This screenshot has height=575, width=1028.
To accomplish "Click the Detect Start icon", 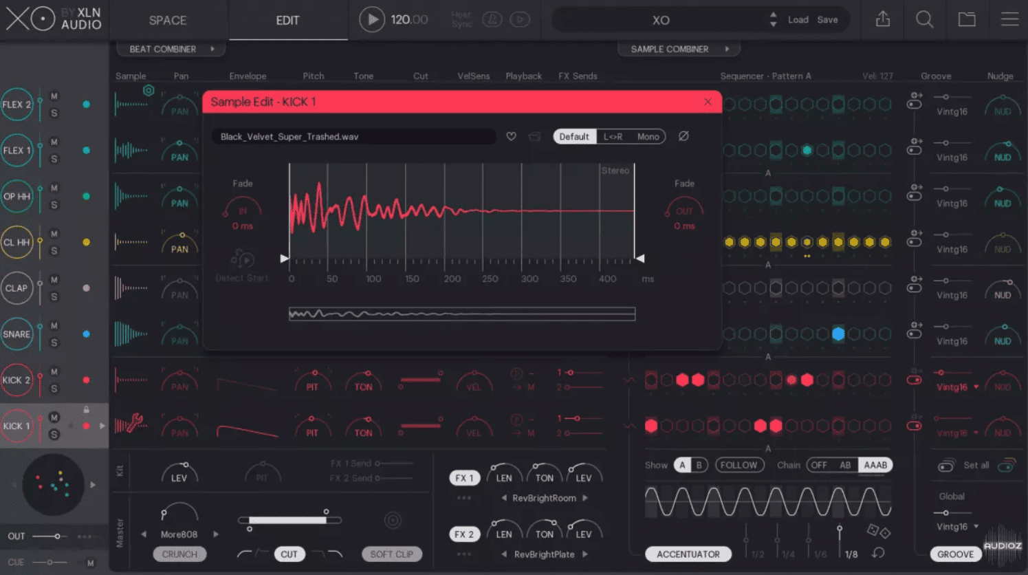I will [x=242, y=259].
